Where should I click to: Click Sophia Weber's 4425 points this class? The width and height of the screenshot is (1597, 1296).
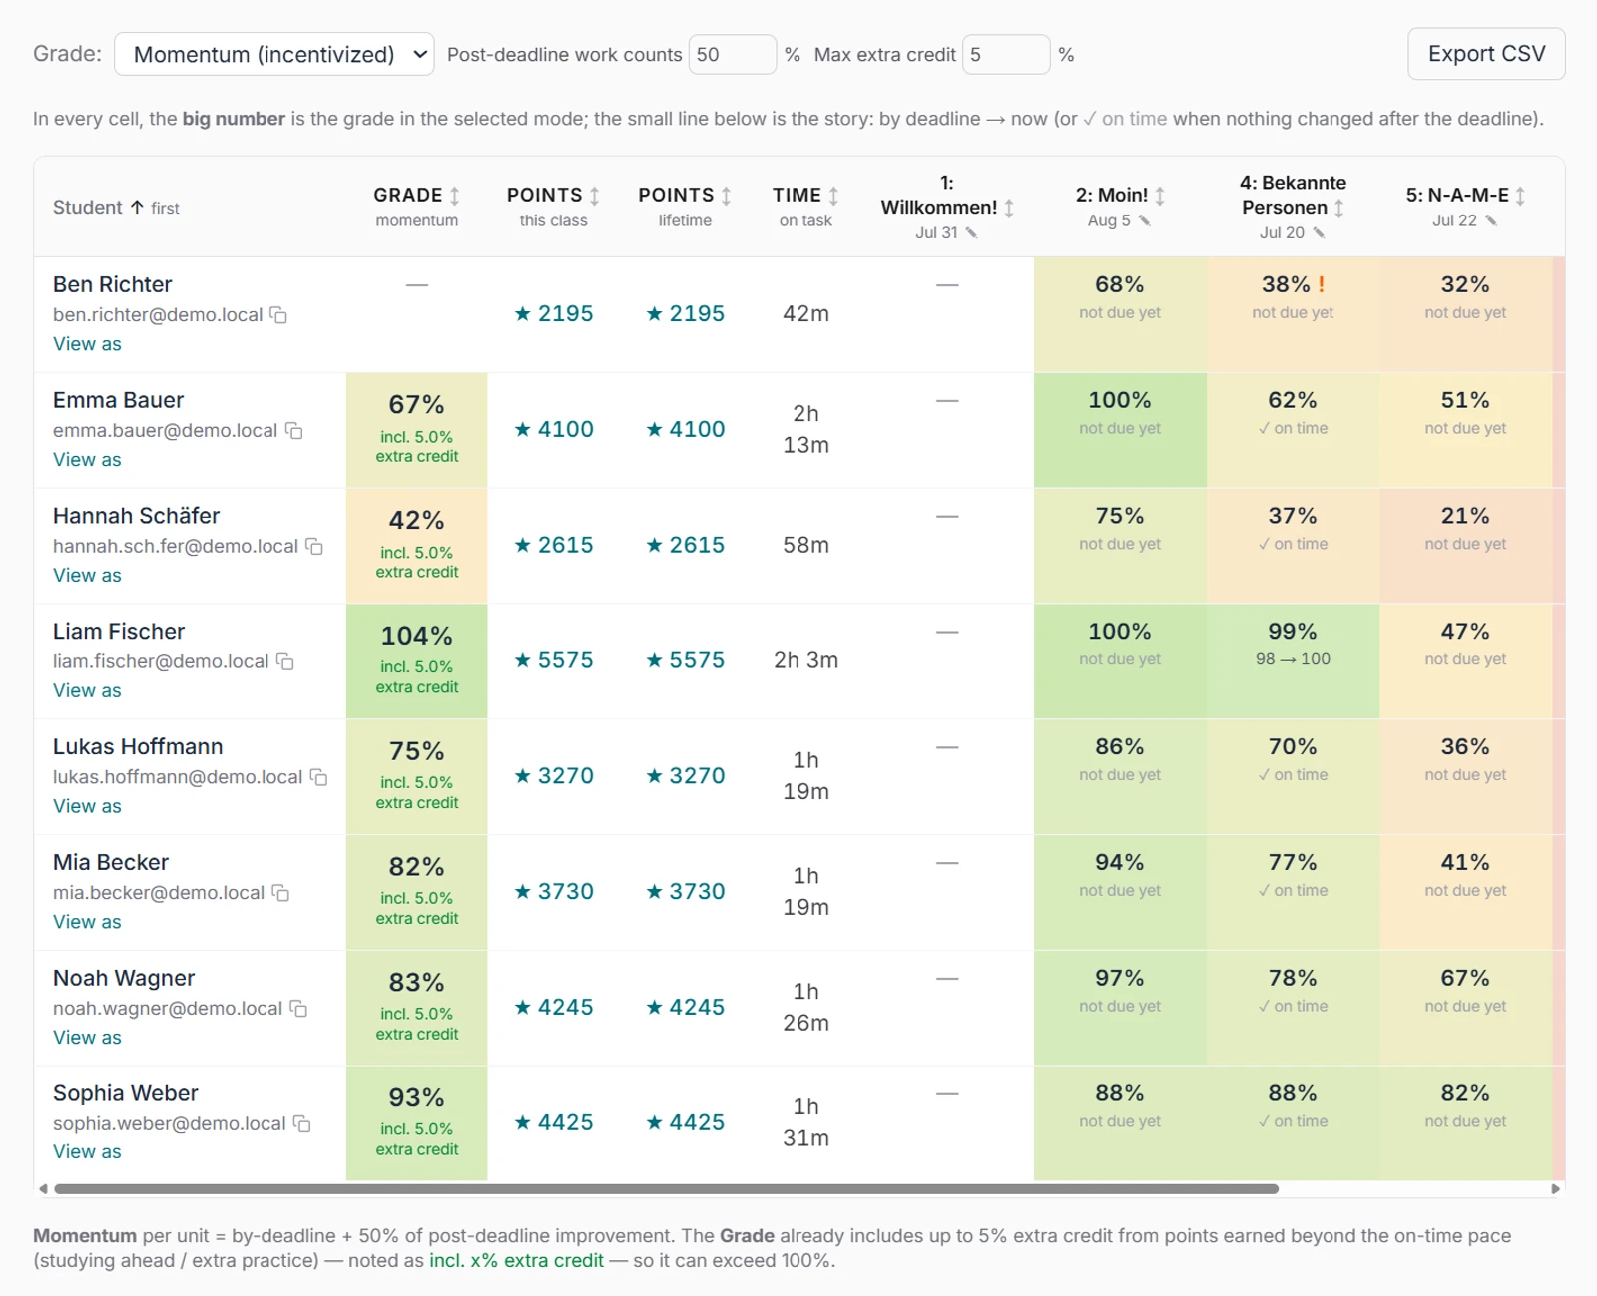click(x=554, y=1123)
